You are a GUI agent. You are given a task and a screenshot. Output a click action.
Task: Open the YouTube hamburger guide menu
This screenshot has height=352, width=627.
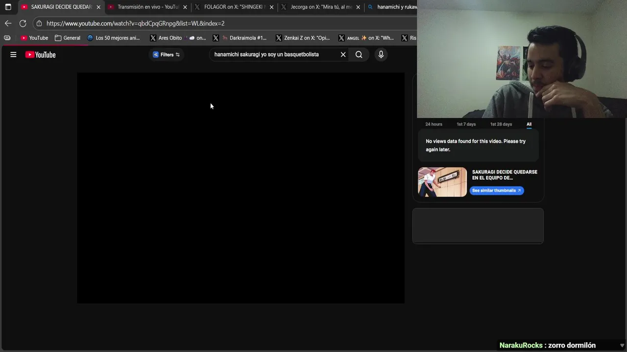tap(13, 55)
